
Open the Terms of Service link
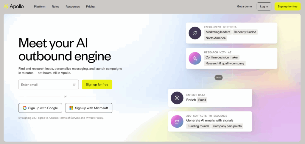tap(69, 118)
